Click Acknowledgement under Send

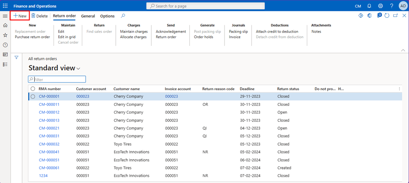171,32
